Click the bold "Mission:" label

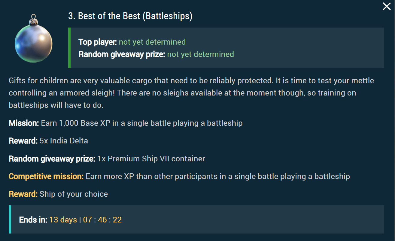tap(24, 123)
